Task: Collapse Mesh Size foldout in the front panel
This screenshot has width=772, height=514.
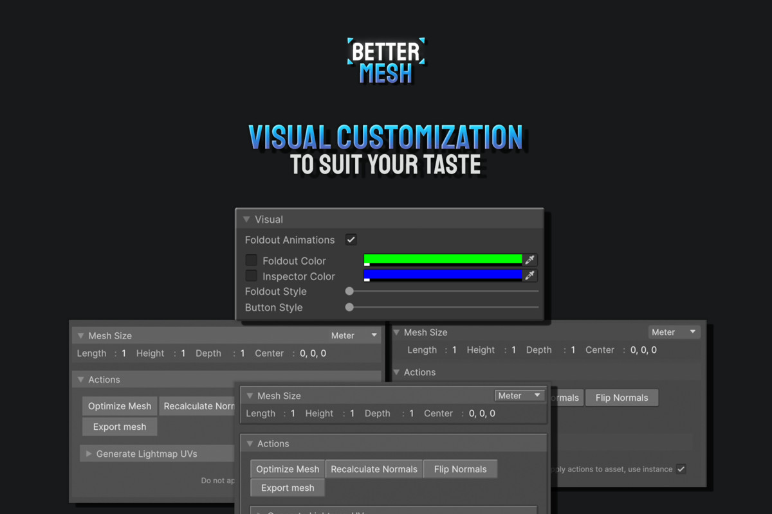Action: (x=250, y=396)
